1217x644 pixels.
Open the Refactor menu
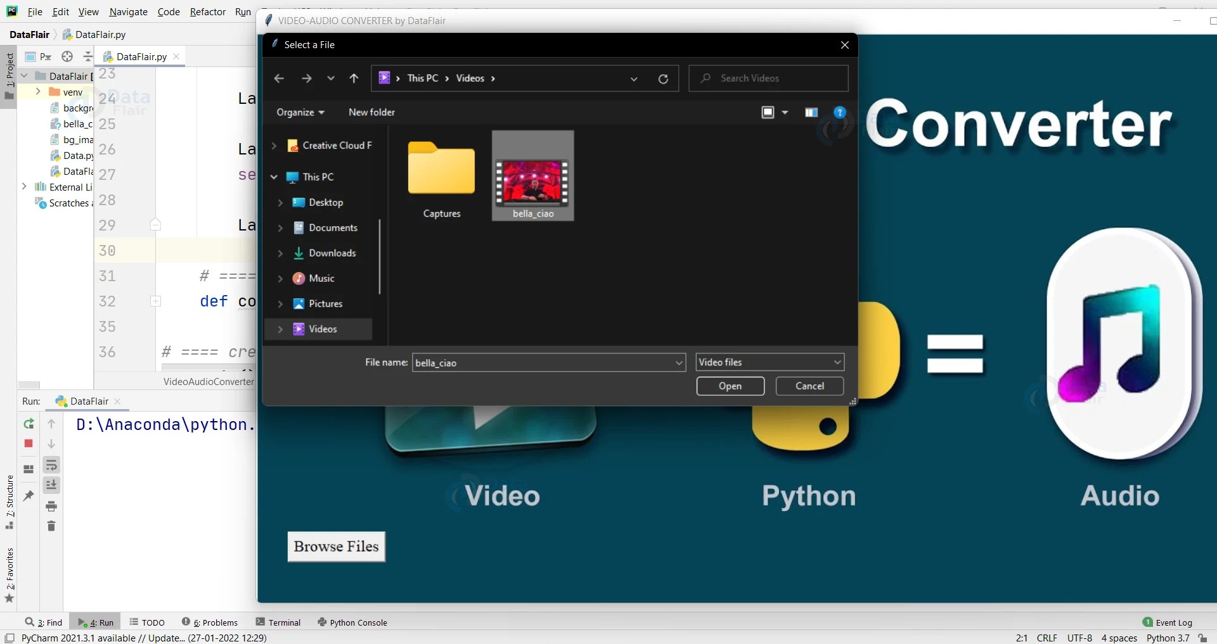pos(207,11)
